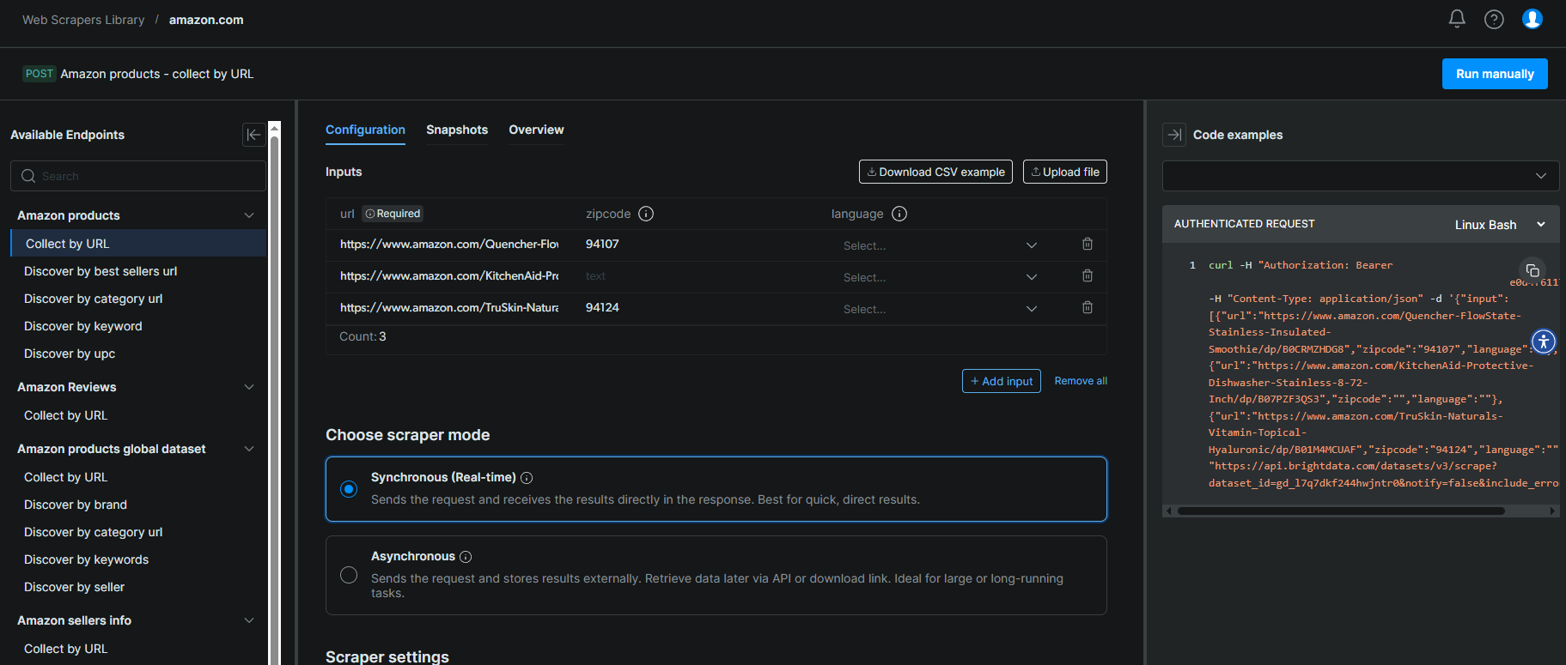1566x665 pixels.
Task: Click Download CSV example button
Action: [935, 172]
